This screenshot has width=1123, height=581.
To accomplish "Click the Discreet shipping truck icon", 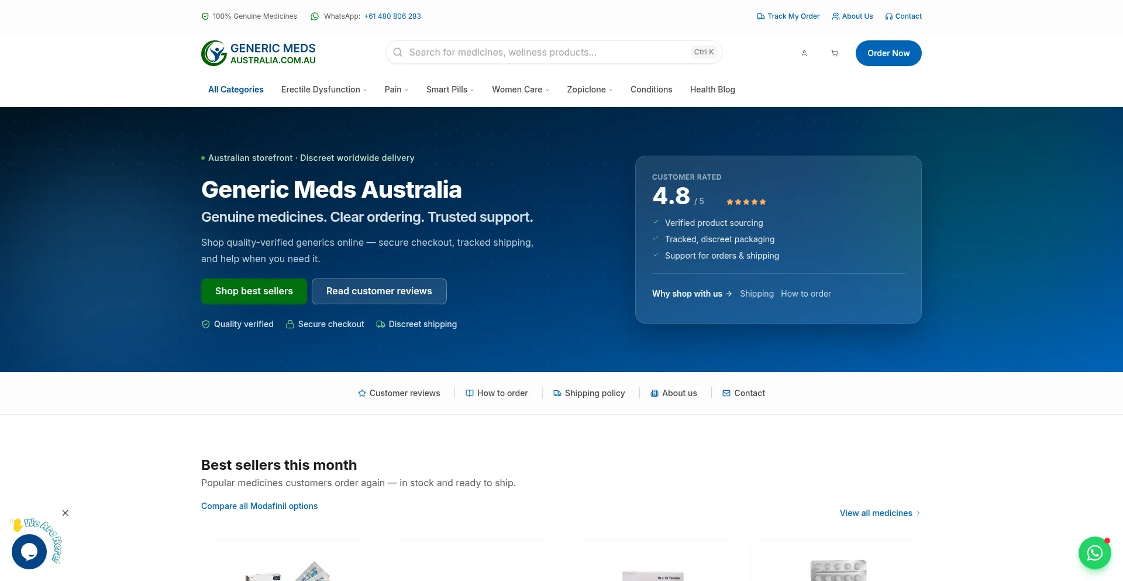I will tap(381, 324).
